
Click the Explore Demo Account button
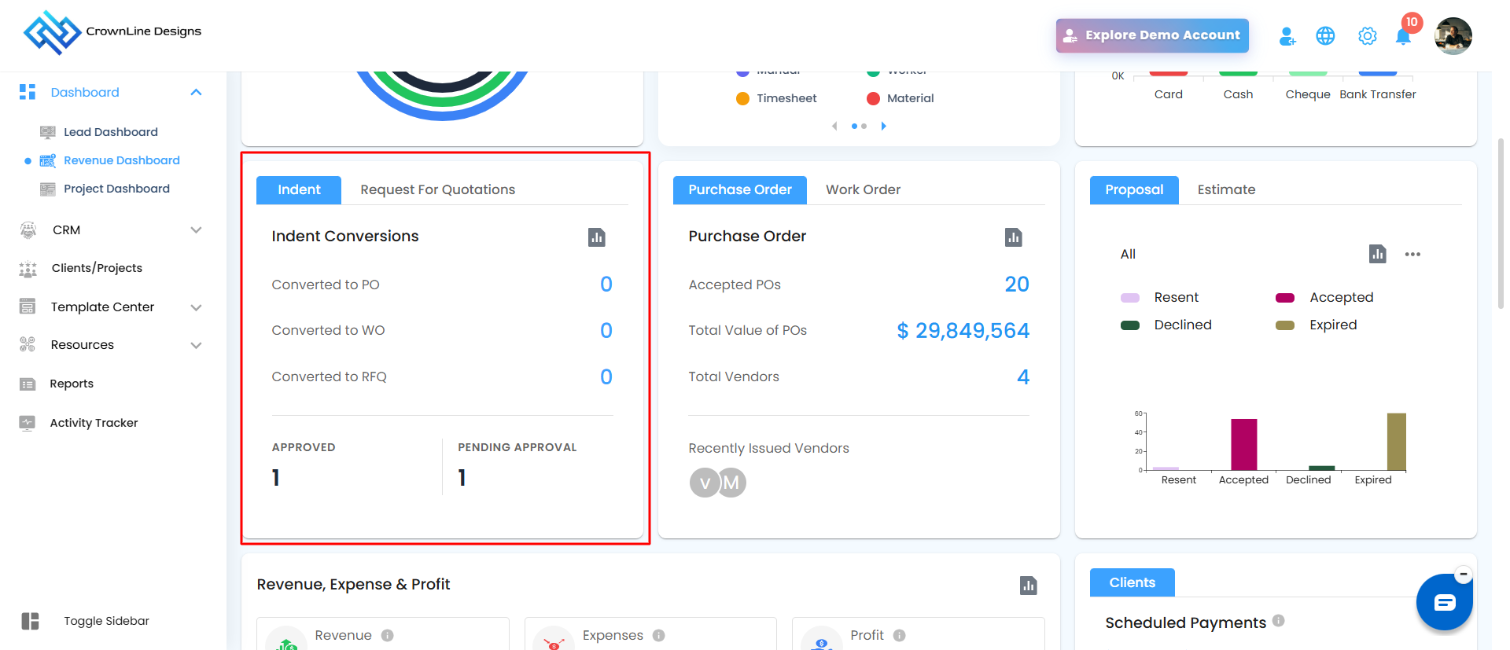click(1151, 35)
